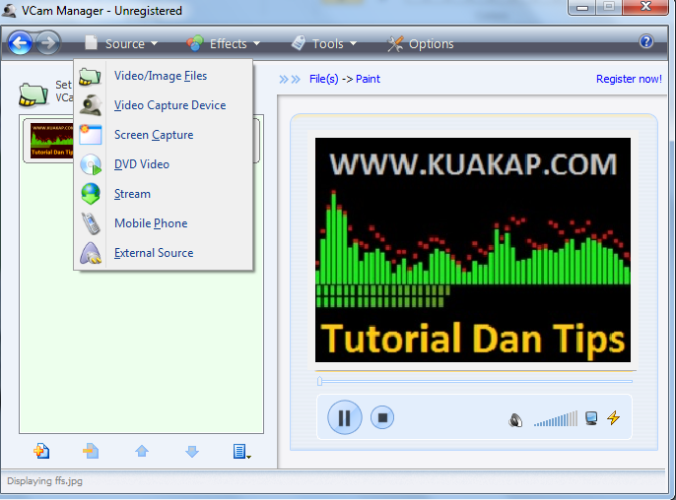Click the Mobile Phone icon
Screen dimensions: 676x500
(91, 223)
